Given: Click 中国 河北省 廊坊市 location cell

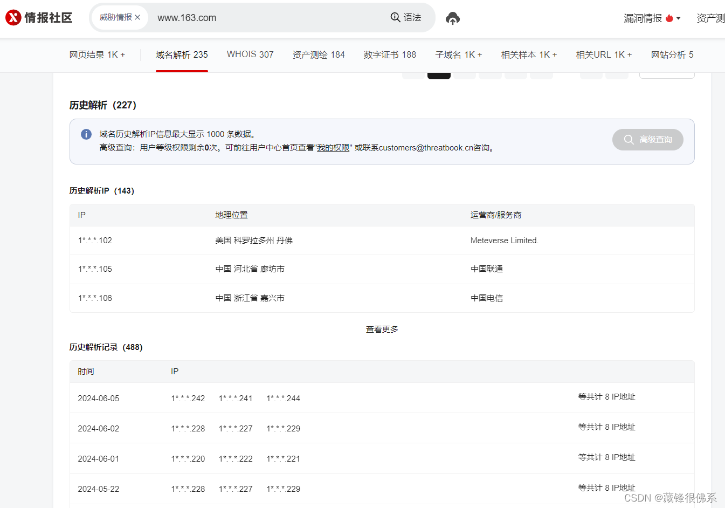Looking at the screenshot, I should click(250, 269).
